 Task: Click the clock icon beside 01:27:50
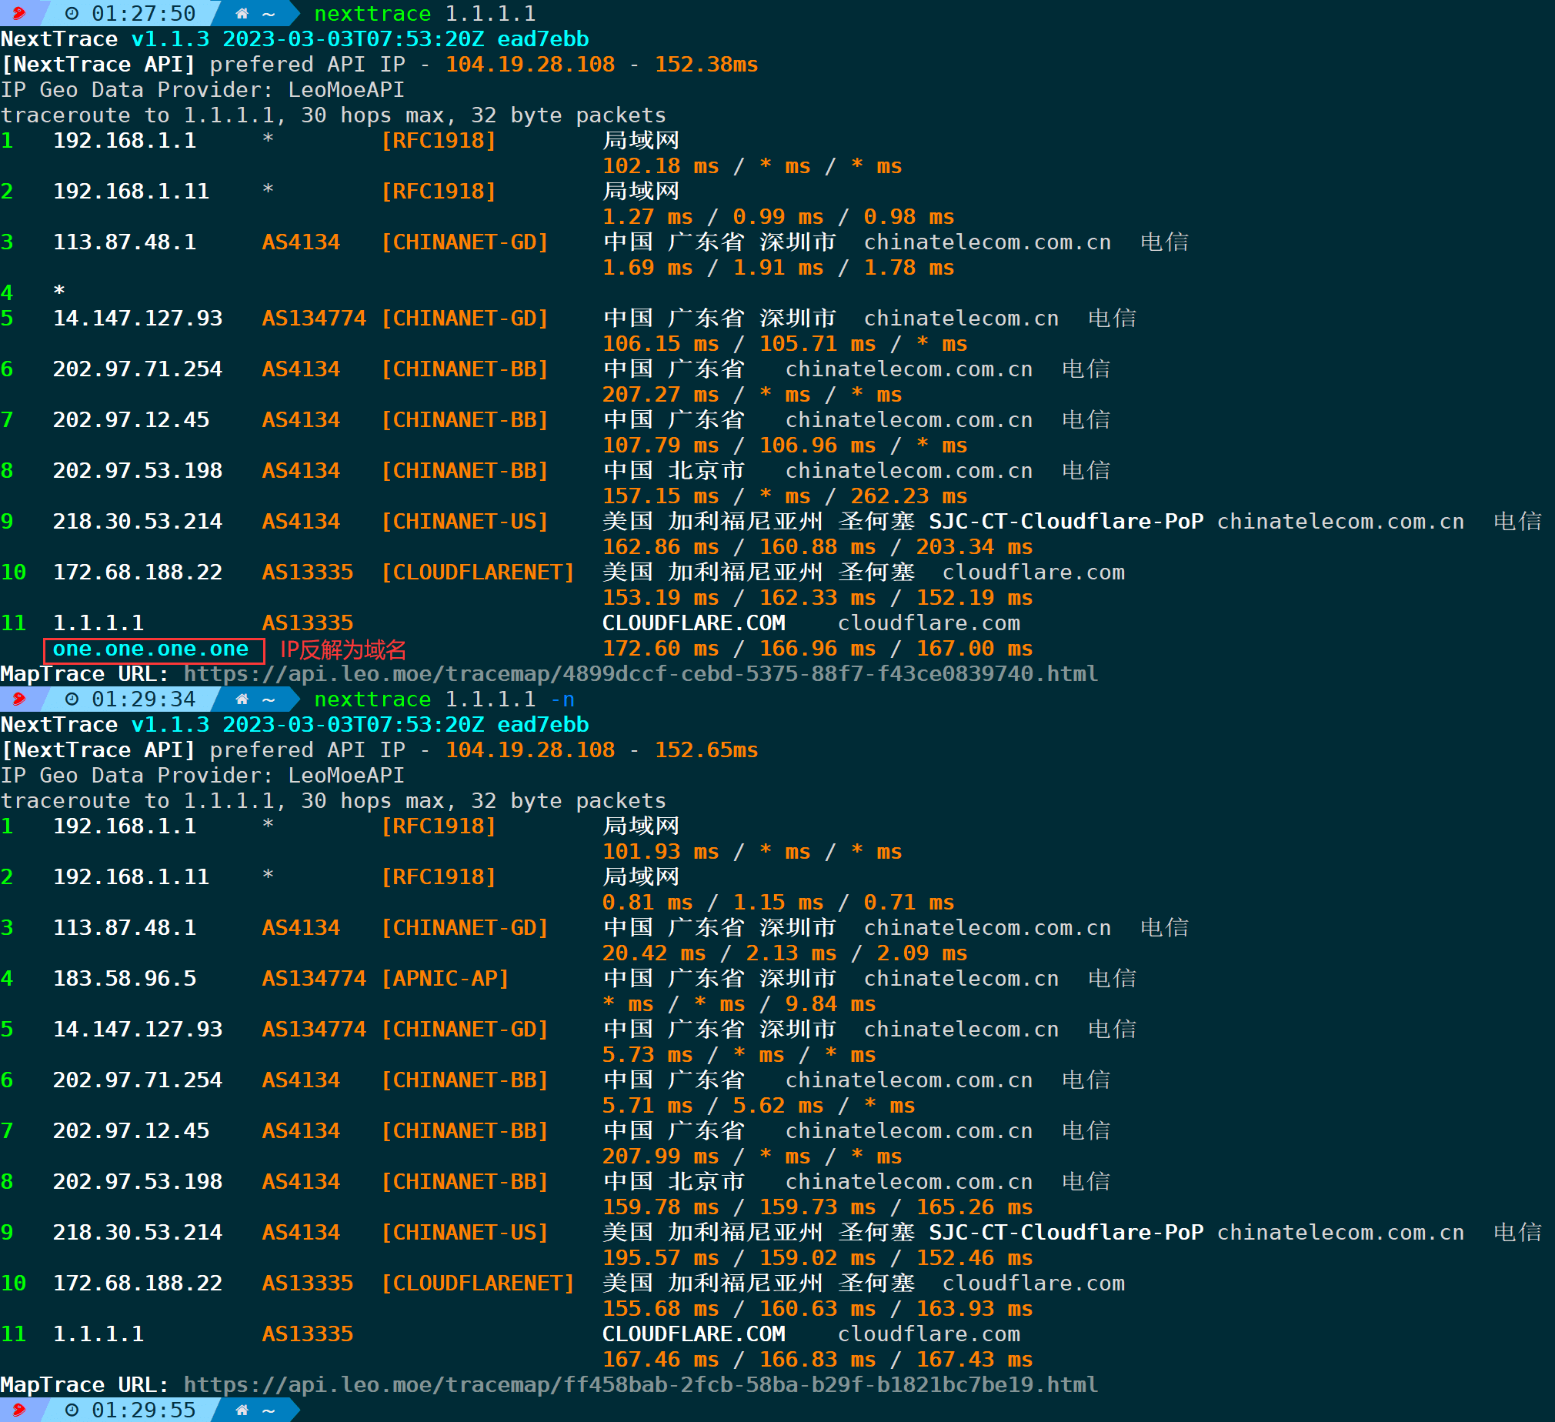(71, 13)
